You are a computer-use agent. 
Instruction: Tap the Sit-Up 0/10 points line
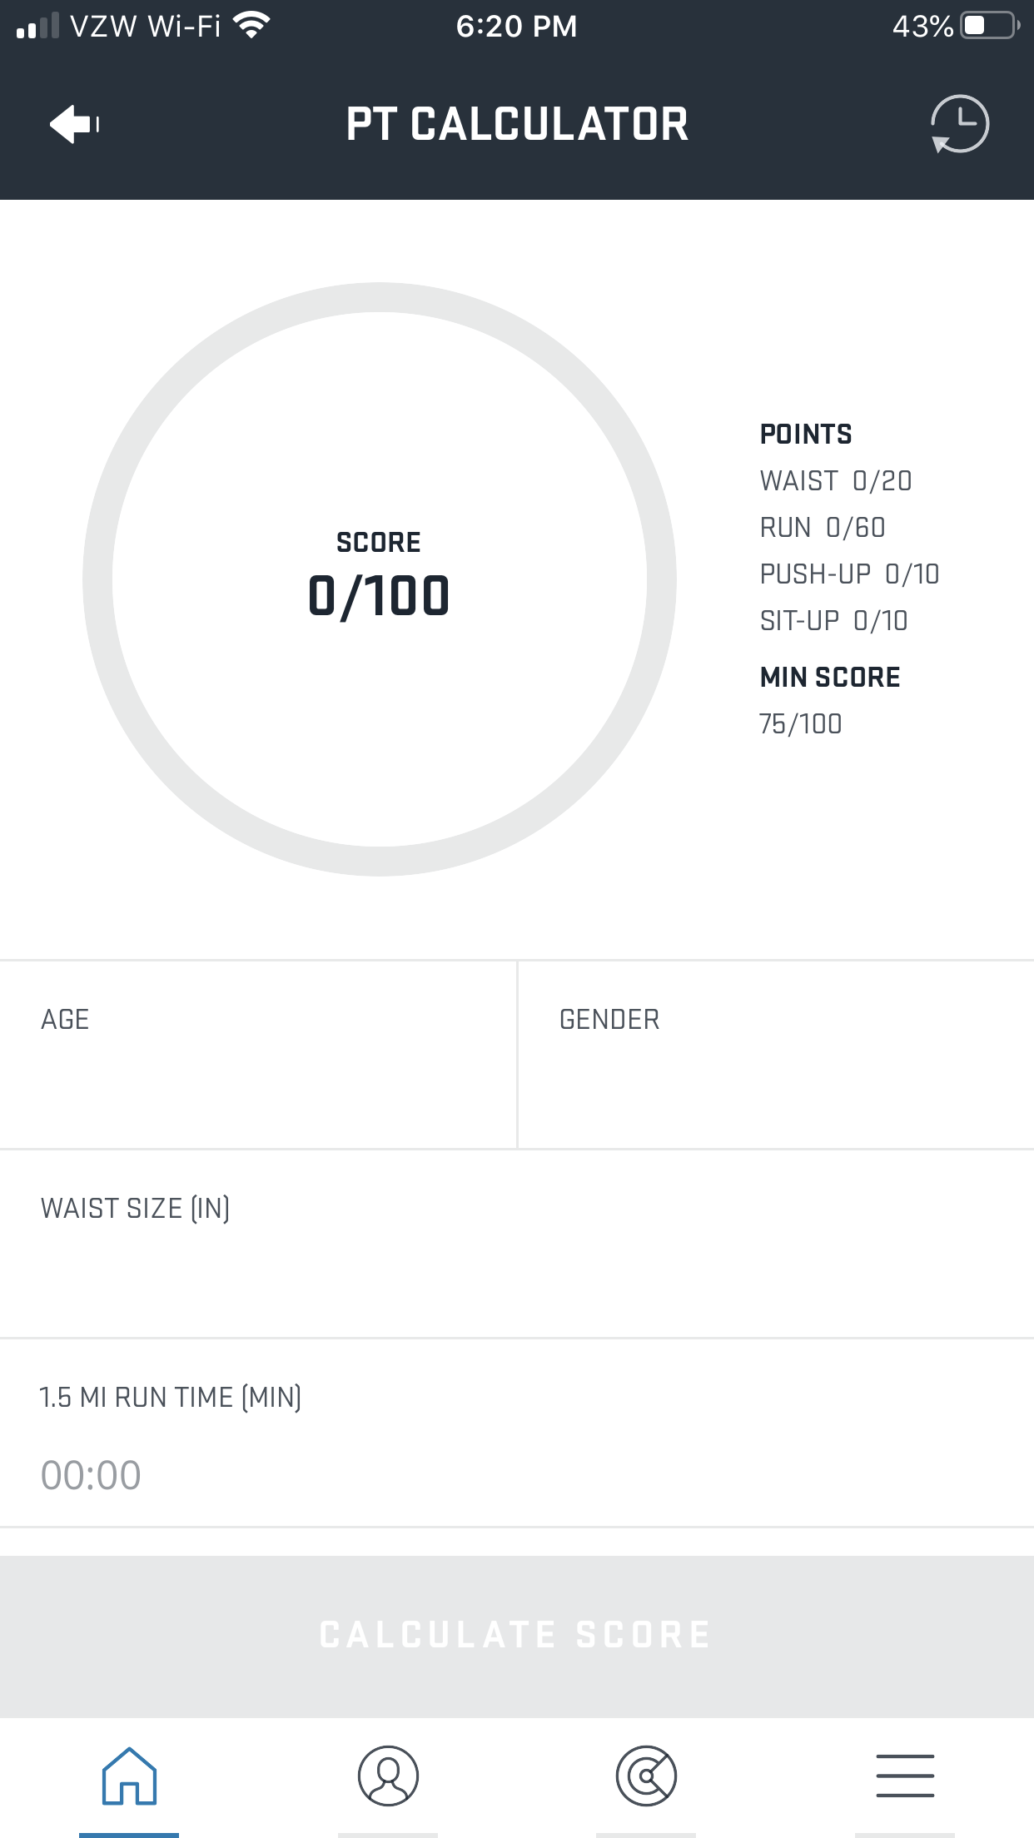tap(833, 621)
